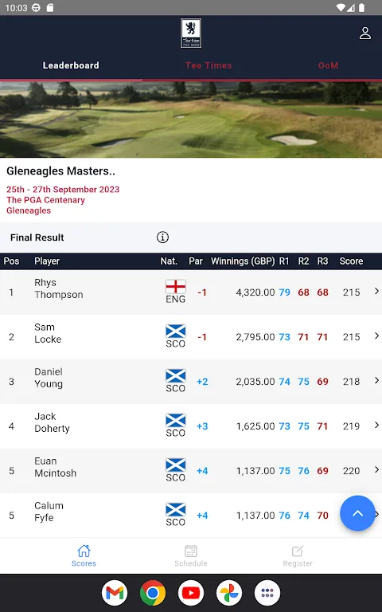
Task: Open the app drawer grid icon
Action: [267, 593]
